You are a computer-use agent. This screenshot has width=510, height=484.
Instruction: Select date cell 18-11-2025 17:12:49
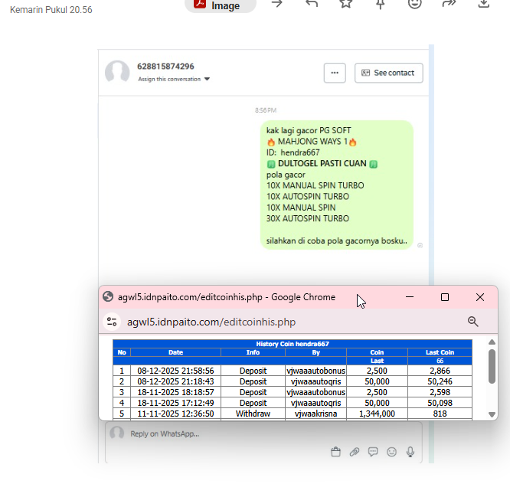pyautogui.click(x=175, y=403)
